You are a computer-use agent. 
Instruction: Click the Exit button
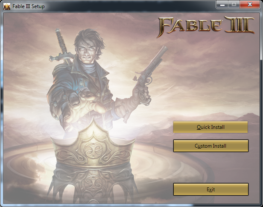(x=210, y=190)
